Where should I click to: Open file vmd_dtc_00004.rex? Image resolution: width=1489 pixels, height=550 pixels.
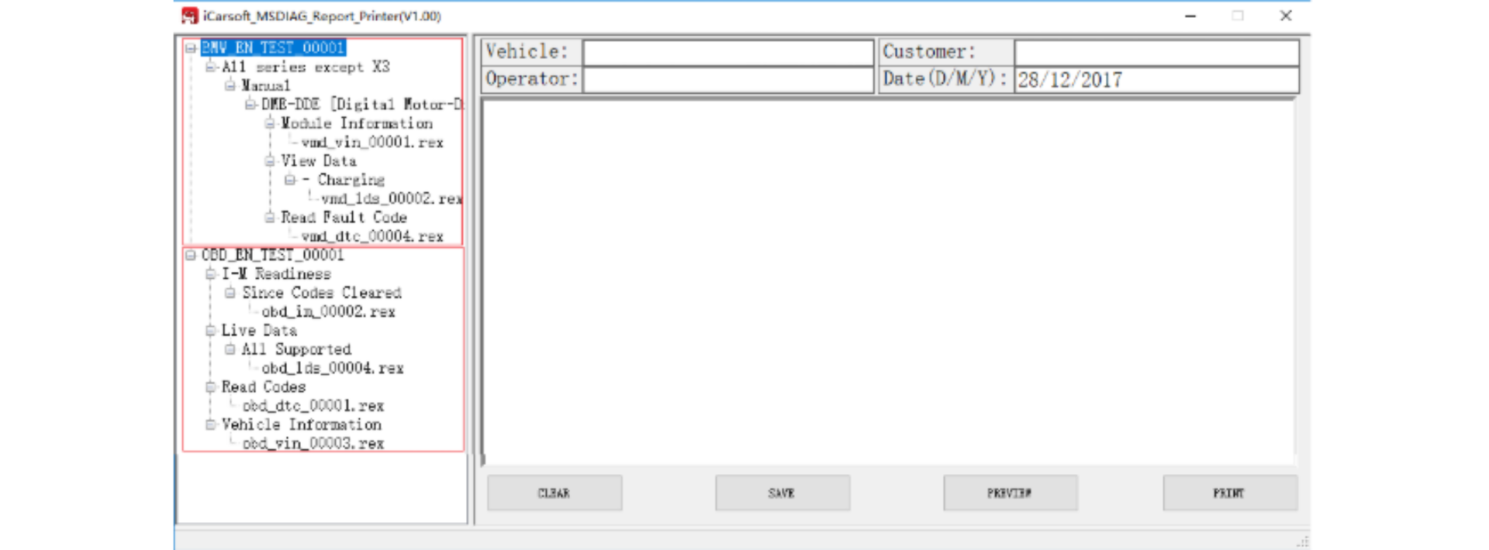tap(372, 236)
